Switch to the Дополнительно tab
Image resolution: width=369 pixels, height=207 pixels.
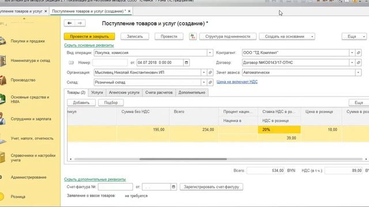(x=192, y=93)
